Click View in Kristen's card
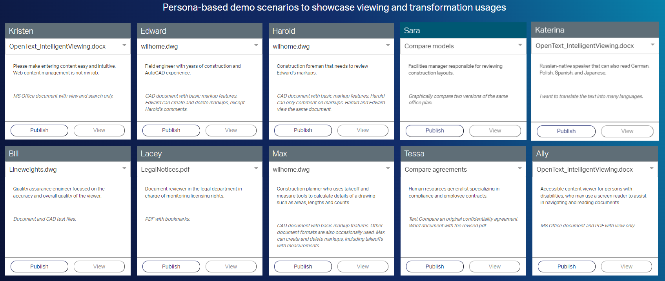 click(99, 131)
